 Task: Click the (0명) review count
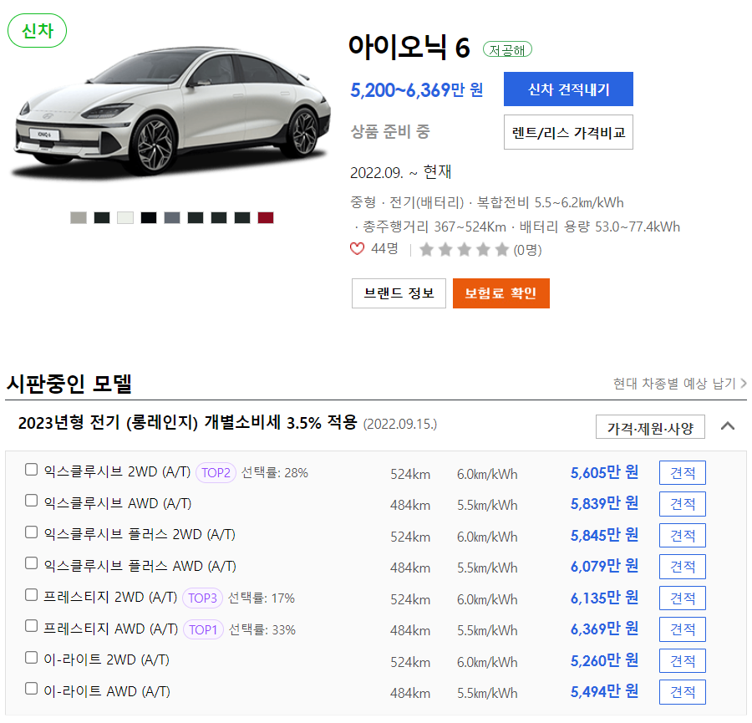(527, 250)
